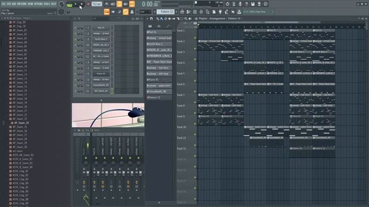Click the main volume knob beside HELP
The width and height of the screenshot is (369, 207).
[62, 4]
